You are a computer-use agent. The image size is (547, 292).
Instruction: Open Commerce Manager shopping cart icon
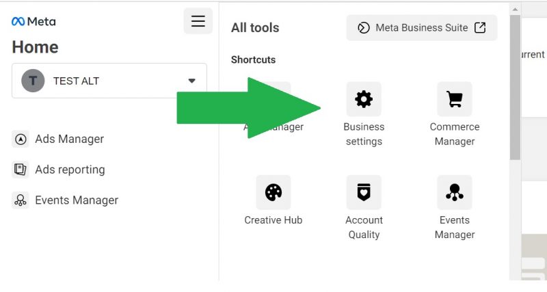(454, 99)
